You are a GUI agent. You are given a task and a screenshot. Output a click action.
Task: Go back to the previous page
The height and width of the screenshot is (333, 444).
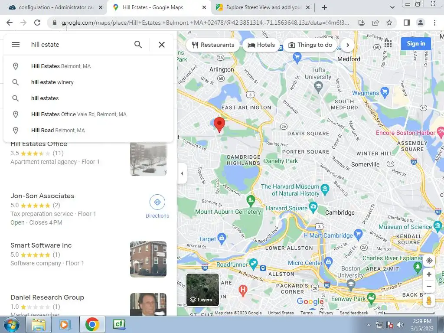[10, 23]
